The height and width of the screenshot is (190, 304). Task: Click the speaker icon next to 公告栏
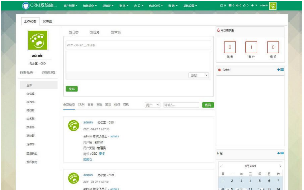pyautogui.click(x=219, y=70)
